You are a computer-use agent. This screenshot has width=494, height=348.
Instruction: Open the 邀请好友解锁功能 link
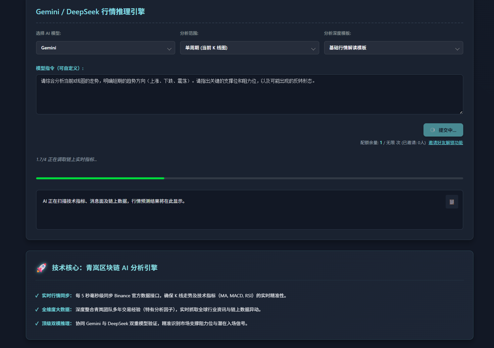[445, 143]
